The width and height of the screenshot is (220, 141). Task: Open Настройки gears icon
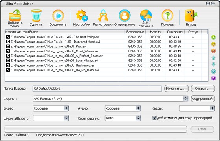tap(82, 16)
